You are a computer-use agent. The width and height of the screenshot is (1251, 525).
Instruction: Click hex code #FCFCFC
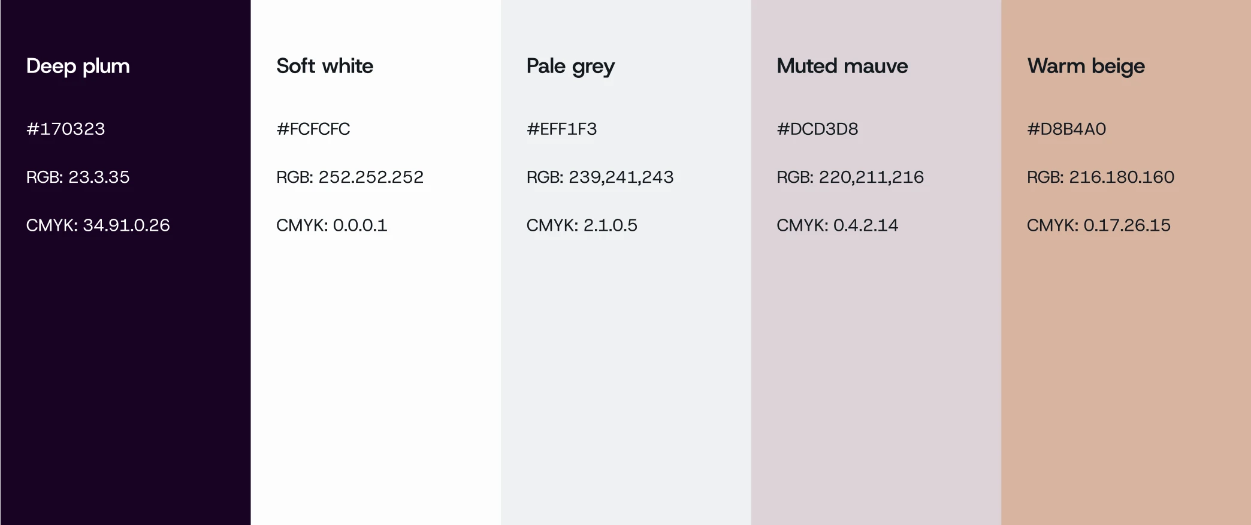(313, 129)
